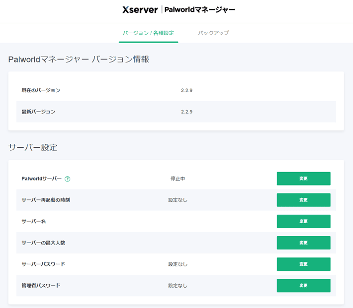Click 設定なし value for サーバー再起動の時刻
Screen dimensions: 353x308
[177, 200]
